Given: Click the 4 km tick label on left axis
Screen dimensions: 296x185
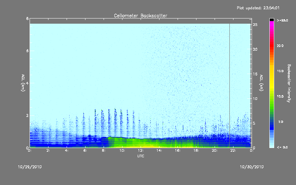Looking at the screenshot, I should click(x=27, y=83).
